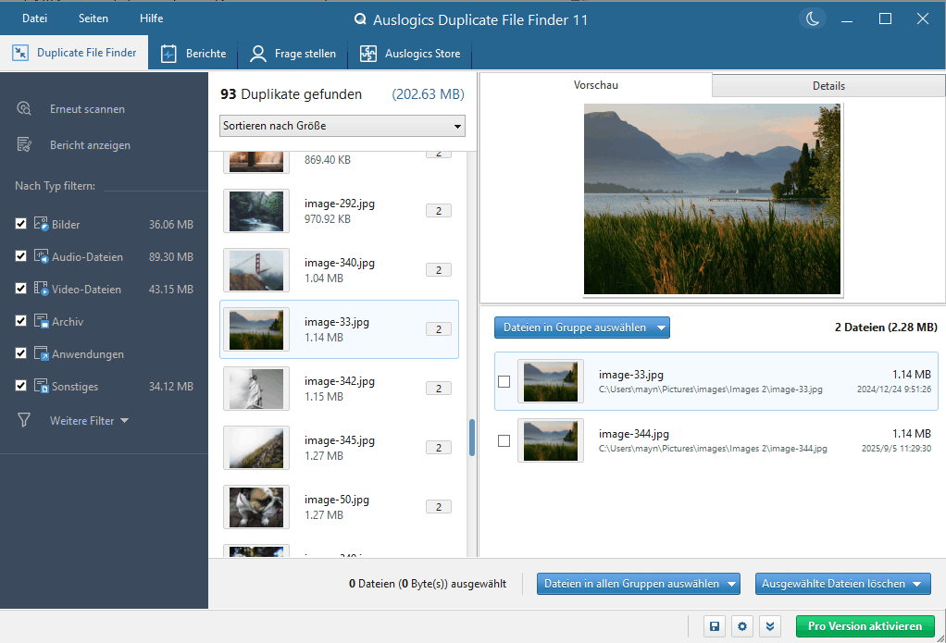The width and height of the screenshot is (946, 643).
Task: Expand Ausgewählte Dateien löschen arrow
Action: click(917, 584)
